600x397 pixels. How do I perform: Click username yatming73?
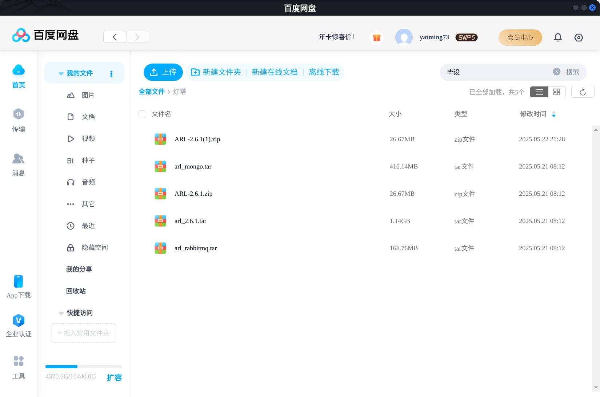(x=434, y=37)
